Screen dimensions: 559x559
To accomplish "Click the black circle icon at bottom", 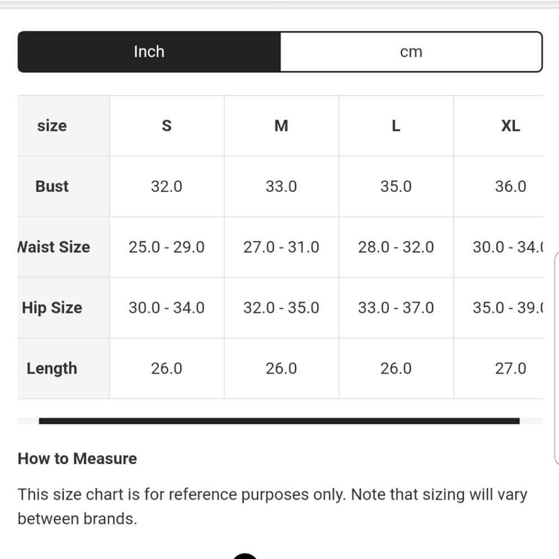I will pos(245,556).
